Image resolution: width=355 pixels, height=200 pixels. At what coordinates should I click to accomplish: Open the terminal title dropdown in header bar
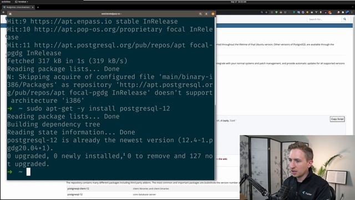[111, 14]
